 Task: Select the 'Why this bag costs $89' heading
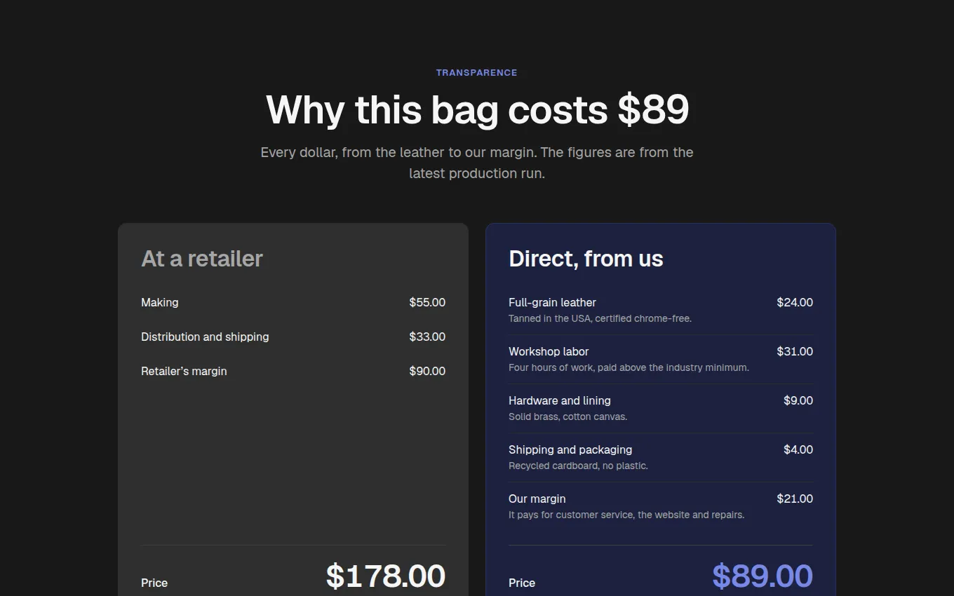pos(477,110)
